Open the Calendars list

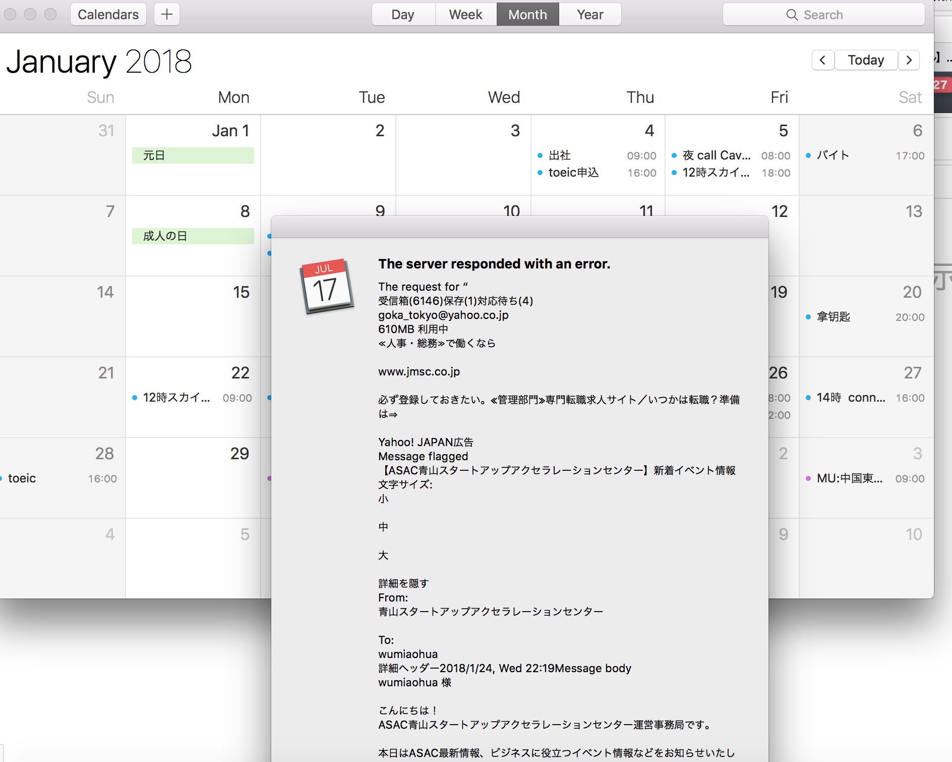pos(107,14)
